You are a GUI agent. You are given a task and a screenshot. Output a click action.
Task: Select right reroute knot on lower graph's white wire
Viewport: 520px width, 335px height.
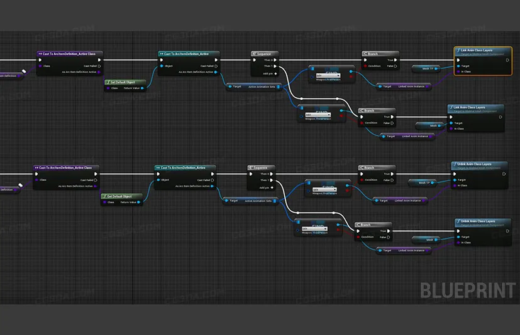(x=334, y=213)
